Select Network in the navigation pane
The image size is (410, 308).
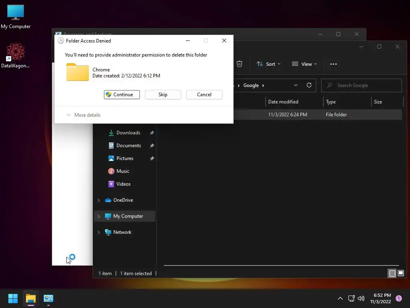122,232
